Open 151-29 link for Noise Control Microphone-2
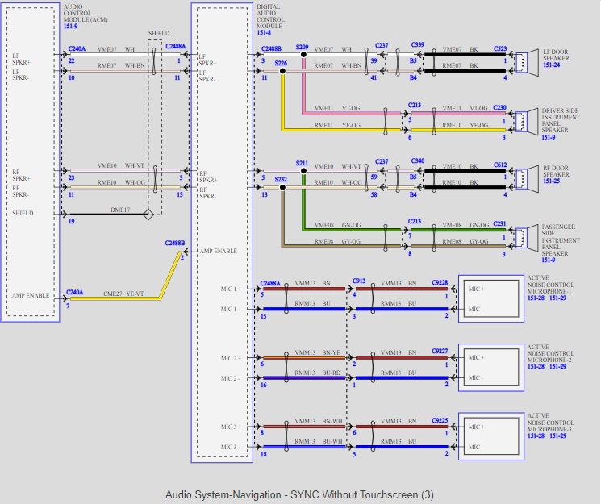 coord(557,366)
